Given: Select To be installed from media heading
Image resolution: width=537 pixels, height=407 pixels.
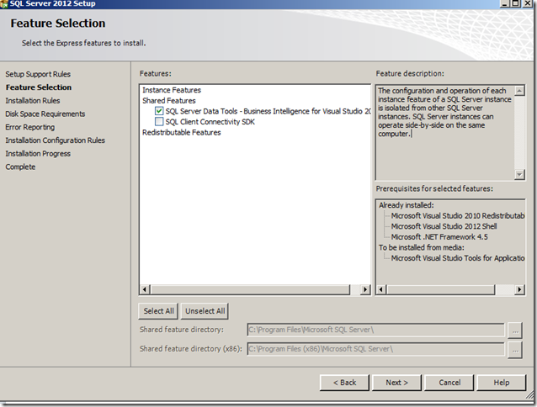Looking at the screenshot, I should click(421, 247).
